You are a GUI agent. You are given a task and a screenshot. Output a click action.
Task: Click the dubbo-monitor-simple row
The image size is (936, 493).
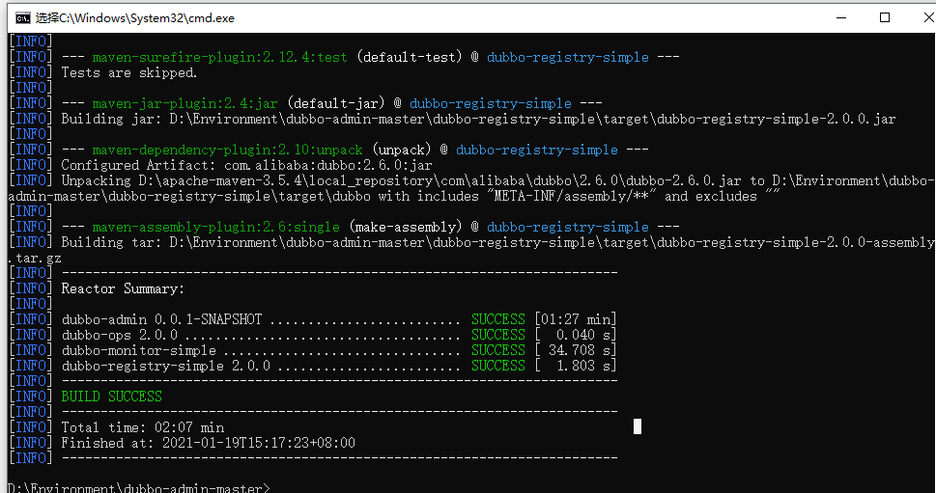click(339, 350)
